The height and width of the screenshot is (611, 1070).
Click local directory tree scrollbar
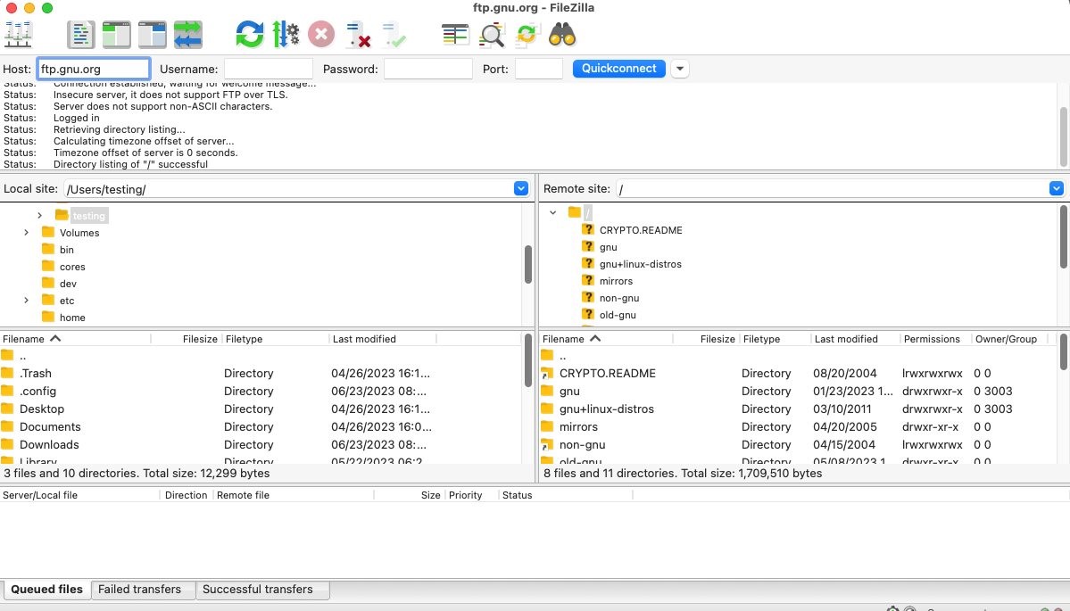click(528, 265)
